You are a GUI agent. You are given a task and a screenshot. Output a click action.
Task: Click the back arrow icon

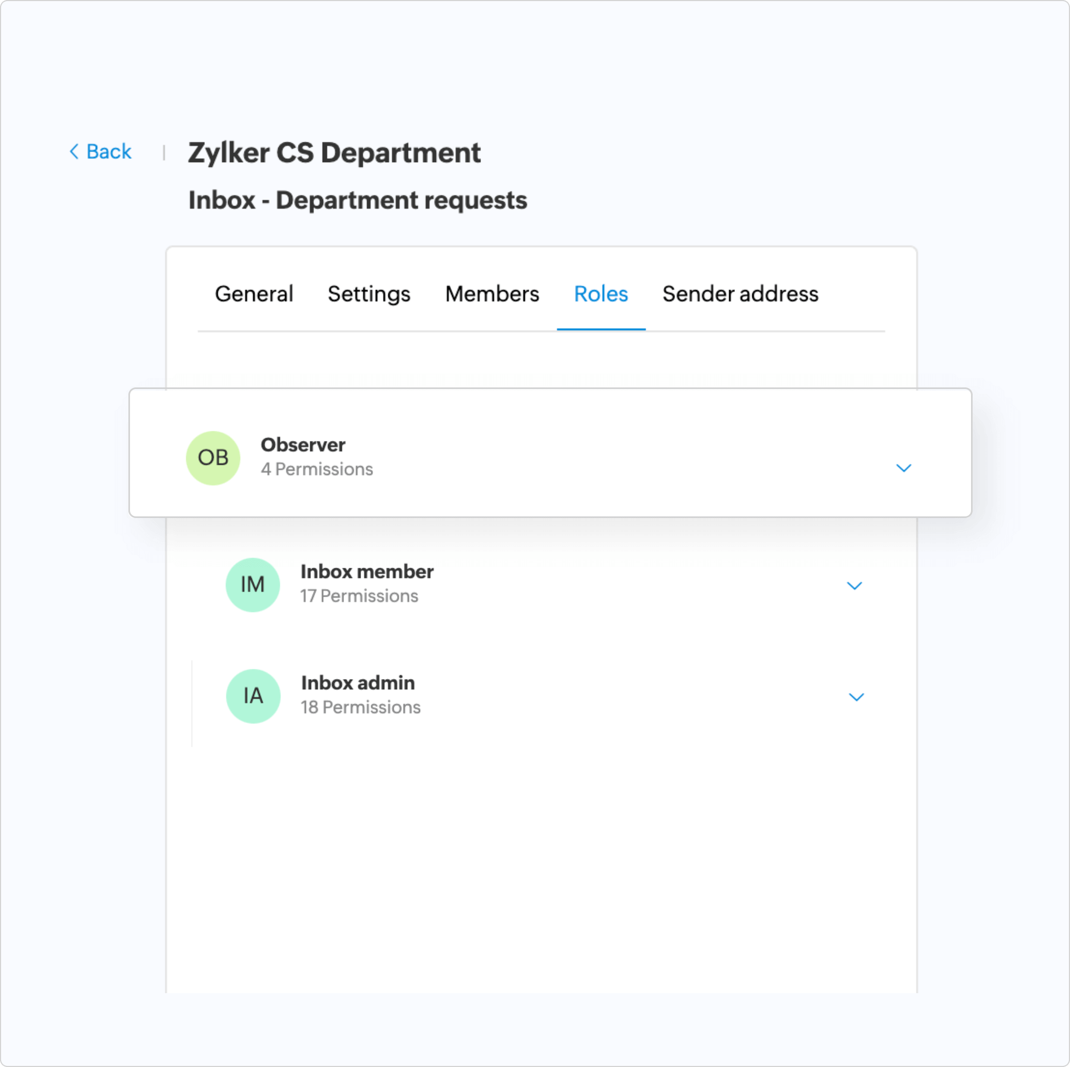(x=75, y=152)
